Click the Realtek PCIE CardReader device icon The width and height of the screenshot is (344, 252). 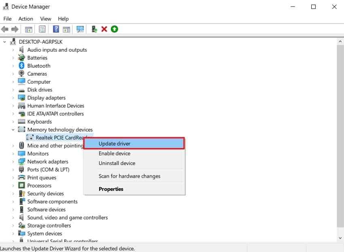click(30, 138)
